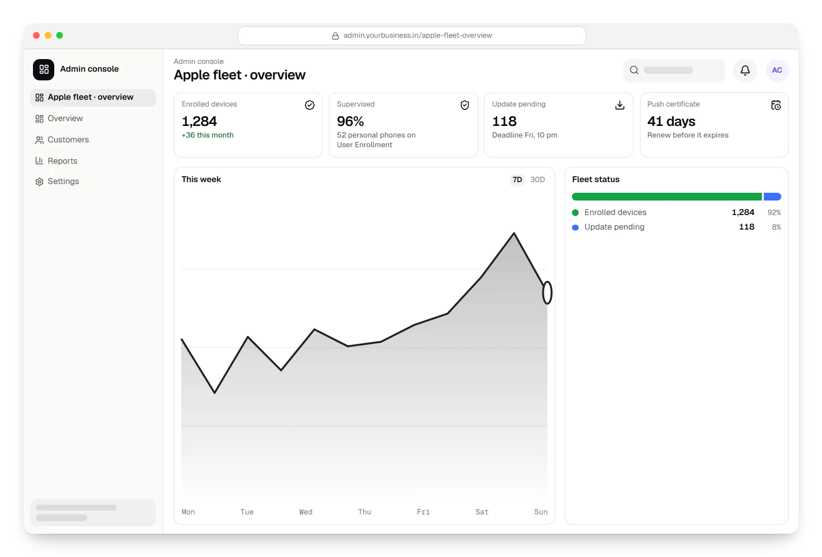
Task: Click 'Deadline Fri, 10 pm' text
Action: click(524, 135)
